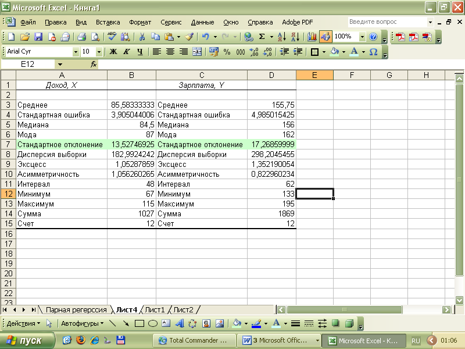
Task: Switch to the Лист2 sheet tab
Action: 183,310
